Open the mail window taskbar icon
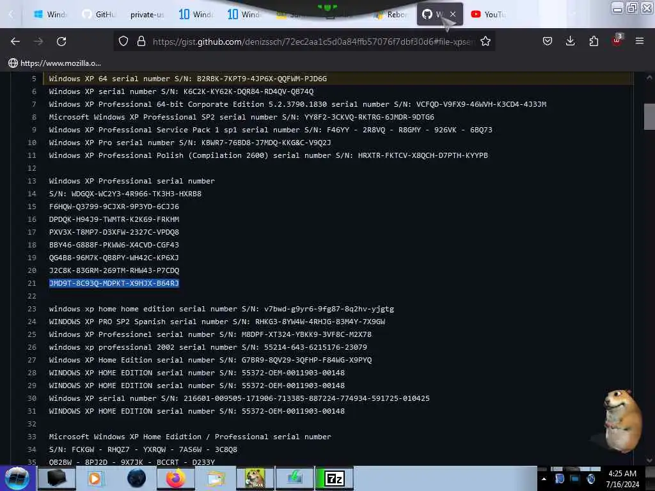The width and height of the screenshot is (655, 491). 215,478
